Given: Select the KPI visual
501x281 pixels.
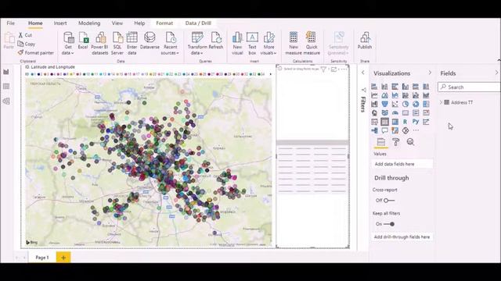Looking at the screenshot, I should pos(426,112).
